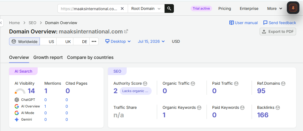Switch to Compare by countries tab
This screenshot has width=303, height=131.
coord(90,57)
